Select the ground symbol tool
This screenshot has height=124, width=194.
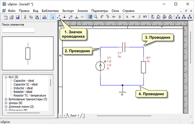(77, 17)
